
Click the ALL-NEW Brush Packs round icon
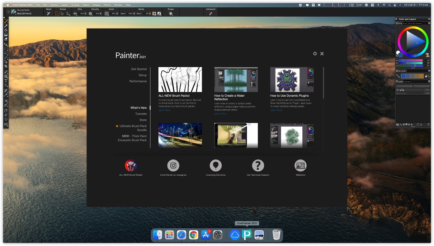[131, 166]
